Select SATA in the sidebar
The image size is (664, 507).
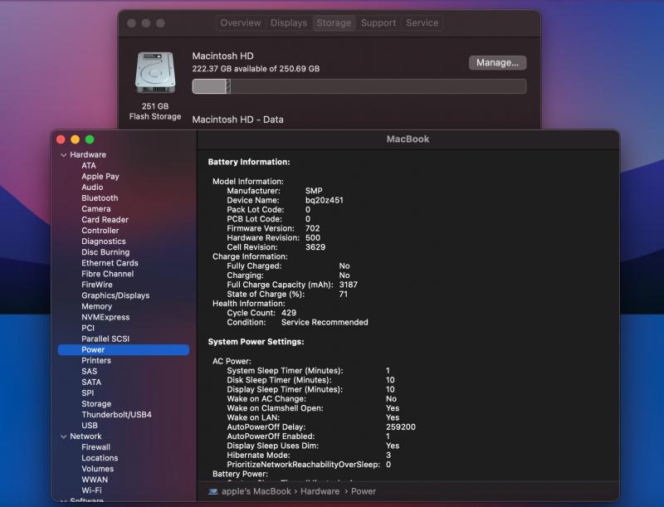coord(91,383)
